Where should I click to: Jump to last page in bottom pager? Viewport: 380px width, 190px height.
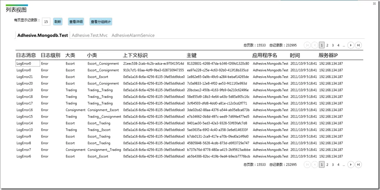tap(358, 165)
